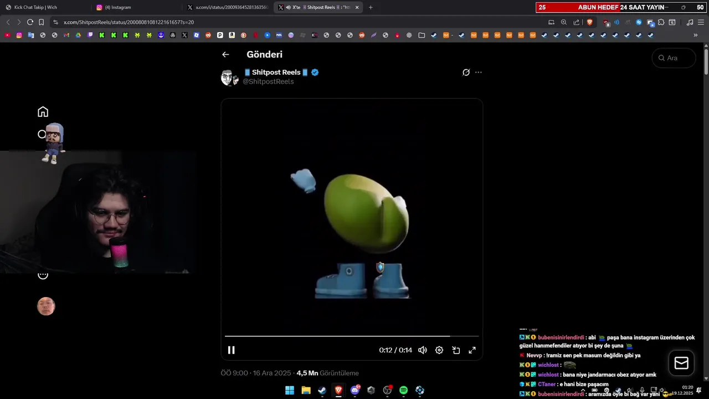Screen dimensions: 709x399
Task: Open Discord from taskbar
Action: (354, 390)
